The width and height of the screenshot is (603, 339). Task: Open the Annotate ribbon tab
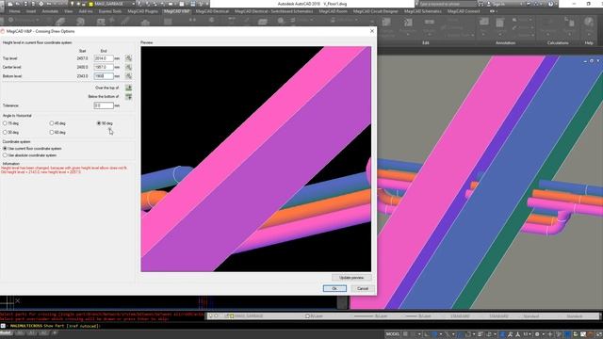50,11
